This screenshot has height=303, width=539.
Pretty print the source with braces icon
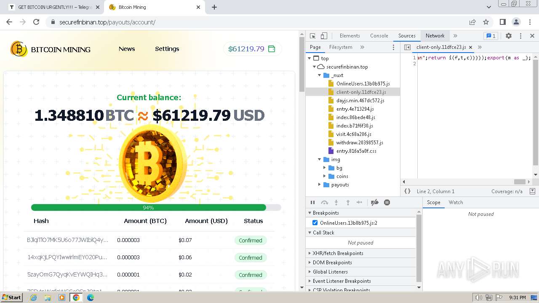pos(408,191)
